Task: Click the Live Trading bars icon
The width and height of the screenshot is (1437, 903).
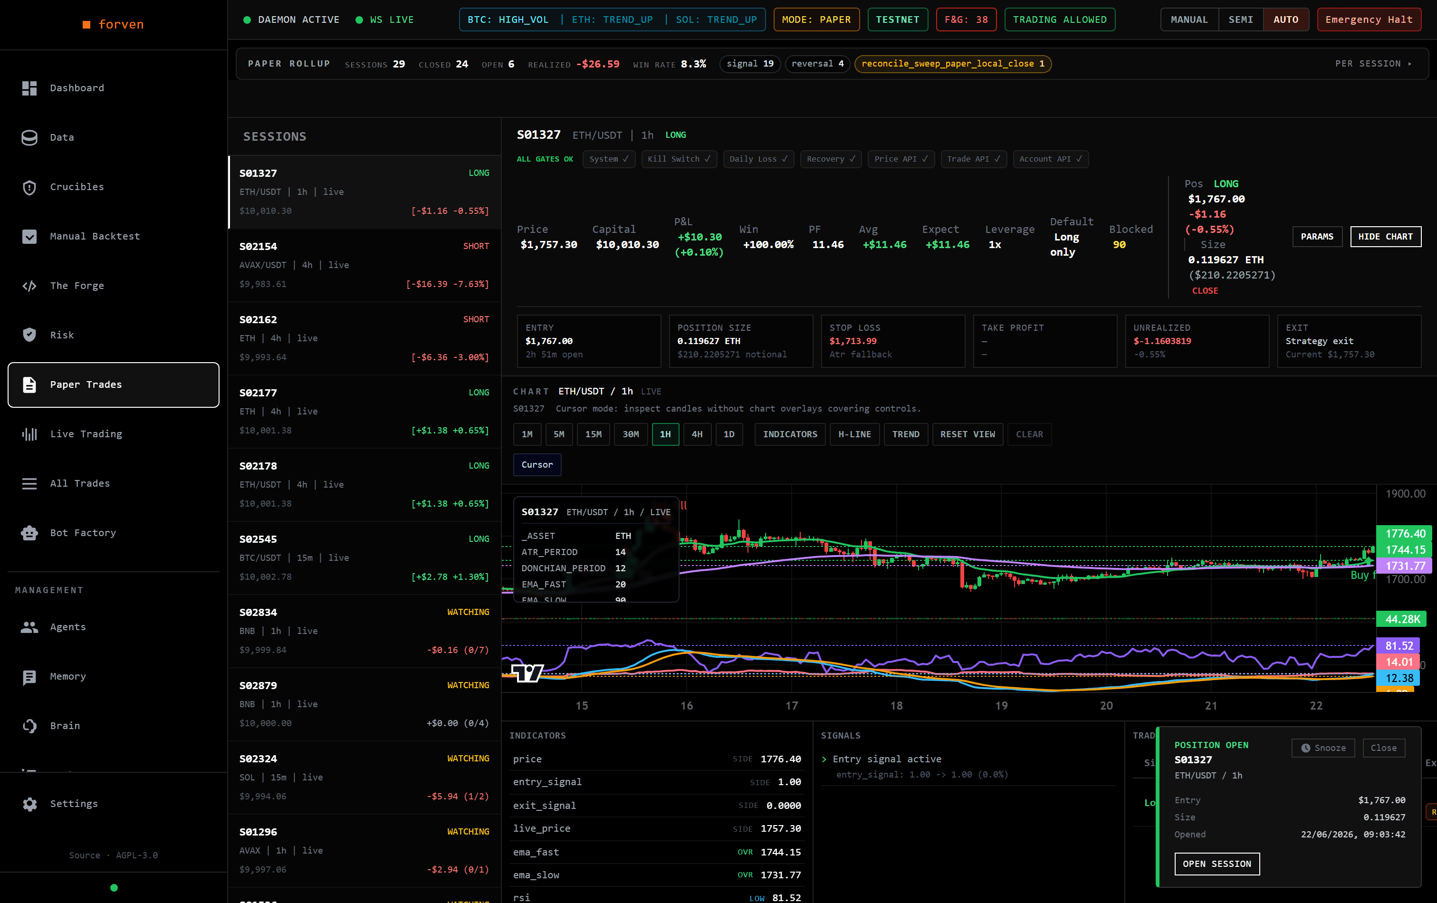Action: [x=29, y=434]
